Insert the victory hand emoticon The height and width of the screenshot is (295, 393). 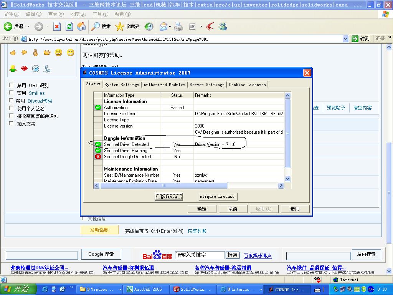(35, 53)
